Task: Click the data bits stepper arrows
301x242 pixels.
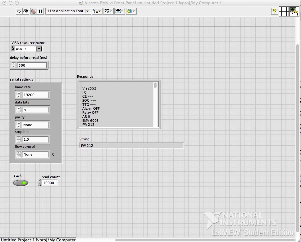Action: pos(19,110)
